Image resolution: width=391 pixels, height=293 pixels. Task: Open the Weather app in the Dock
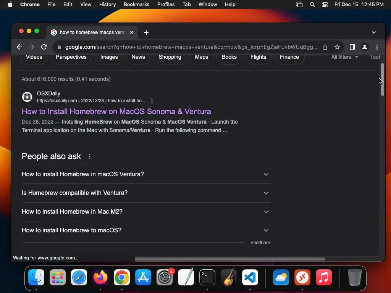(281, 277)
